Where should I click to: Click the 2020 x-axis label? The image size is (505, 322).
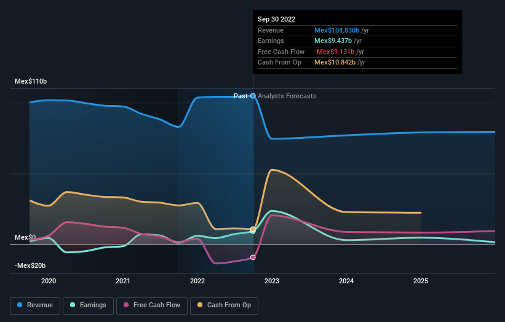pos(49,281)
